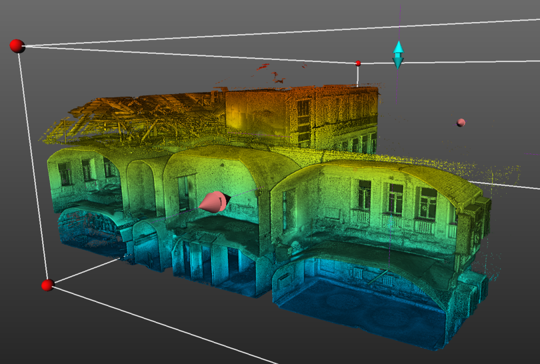Click the large red sphere corner handle
Image resolution: width=540 pixels, height=364 pixels.
pos(17,46)
